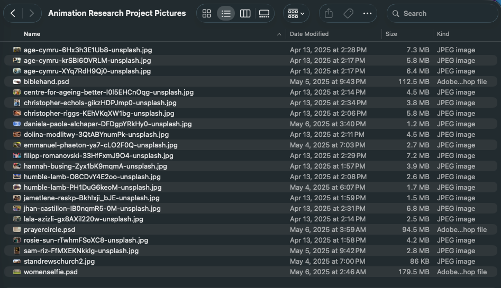Click window title Animation Research Project Pictures
Screen dimensions: 501x288
click(x=117, y=13)
